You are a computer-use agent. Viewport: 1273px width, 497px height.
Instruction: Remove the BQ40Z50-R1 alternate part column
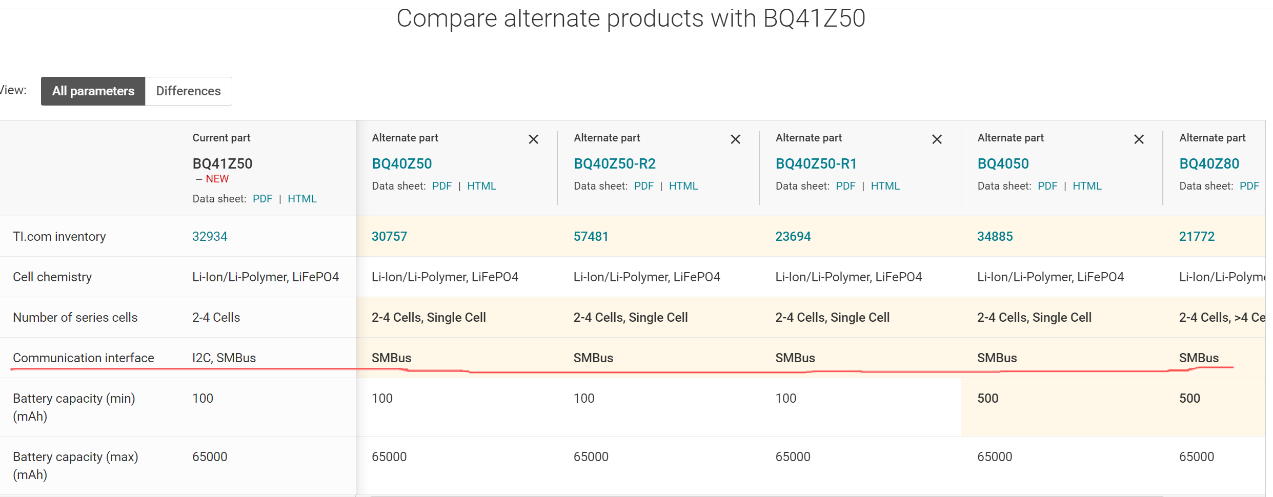pyautogui.click(x=937, y=139)
